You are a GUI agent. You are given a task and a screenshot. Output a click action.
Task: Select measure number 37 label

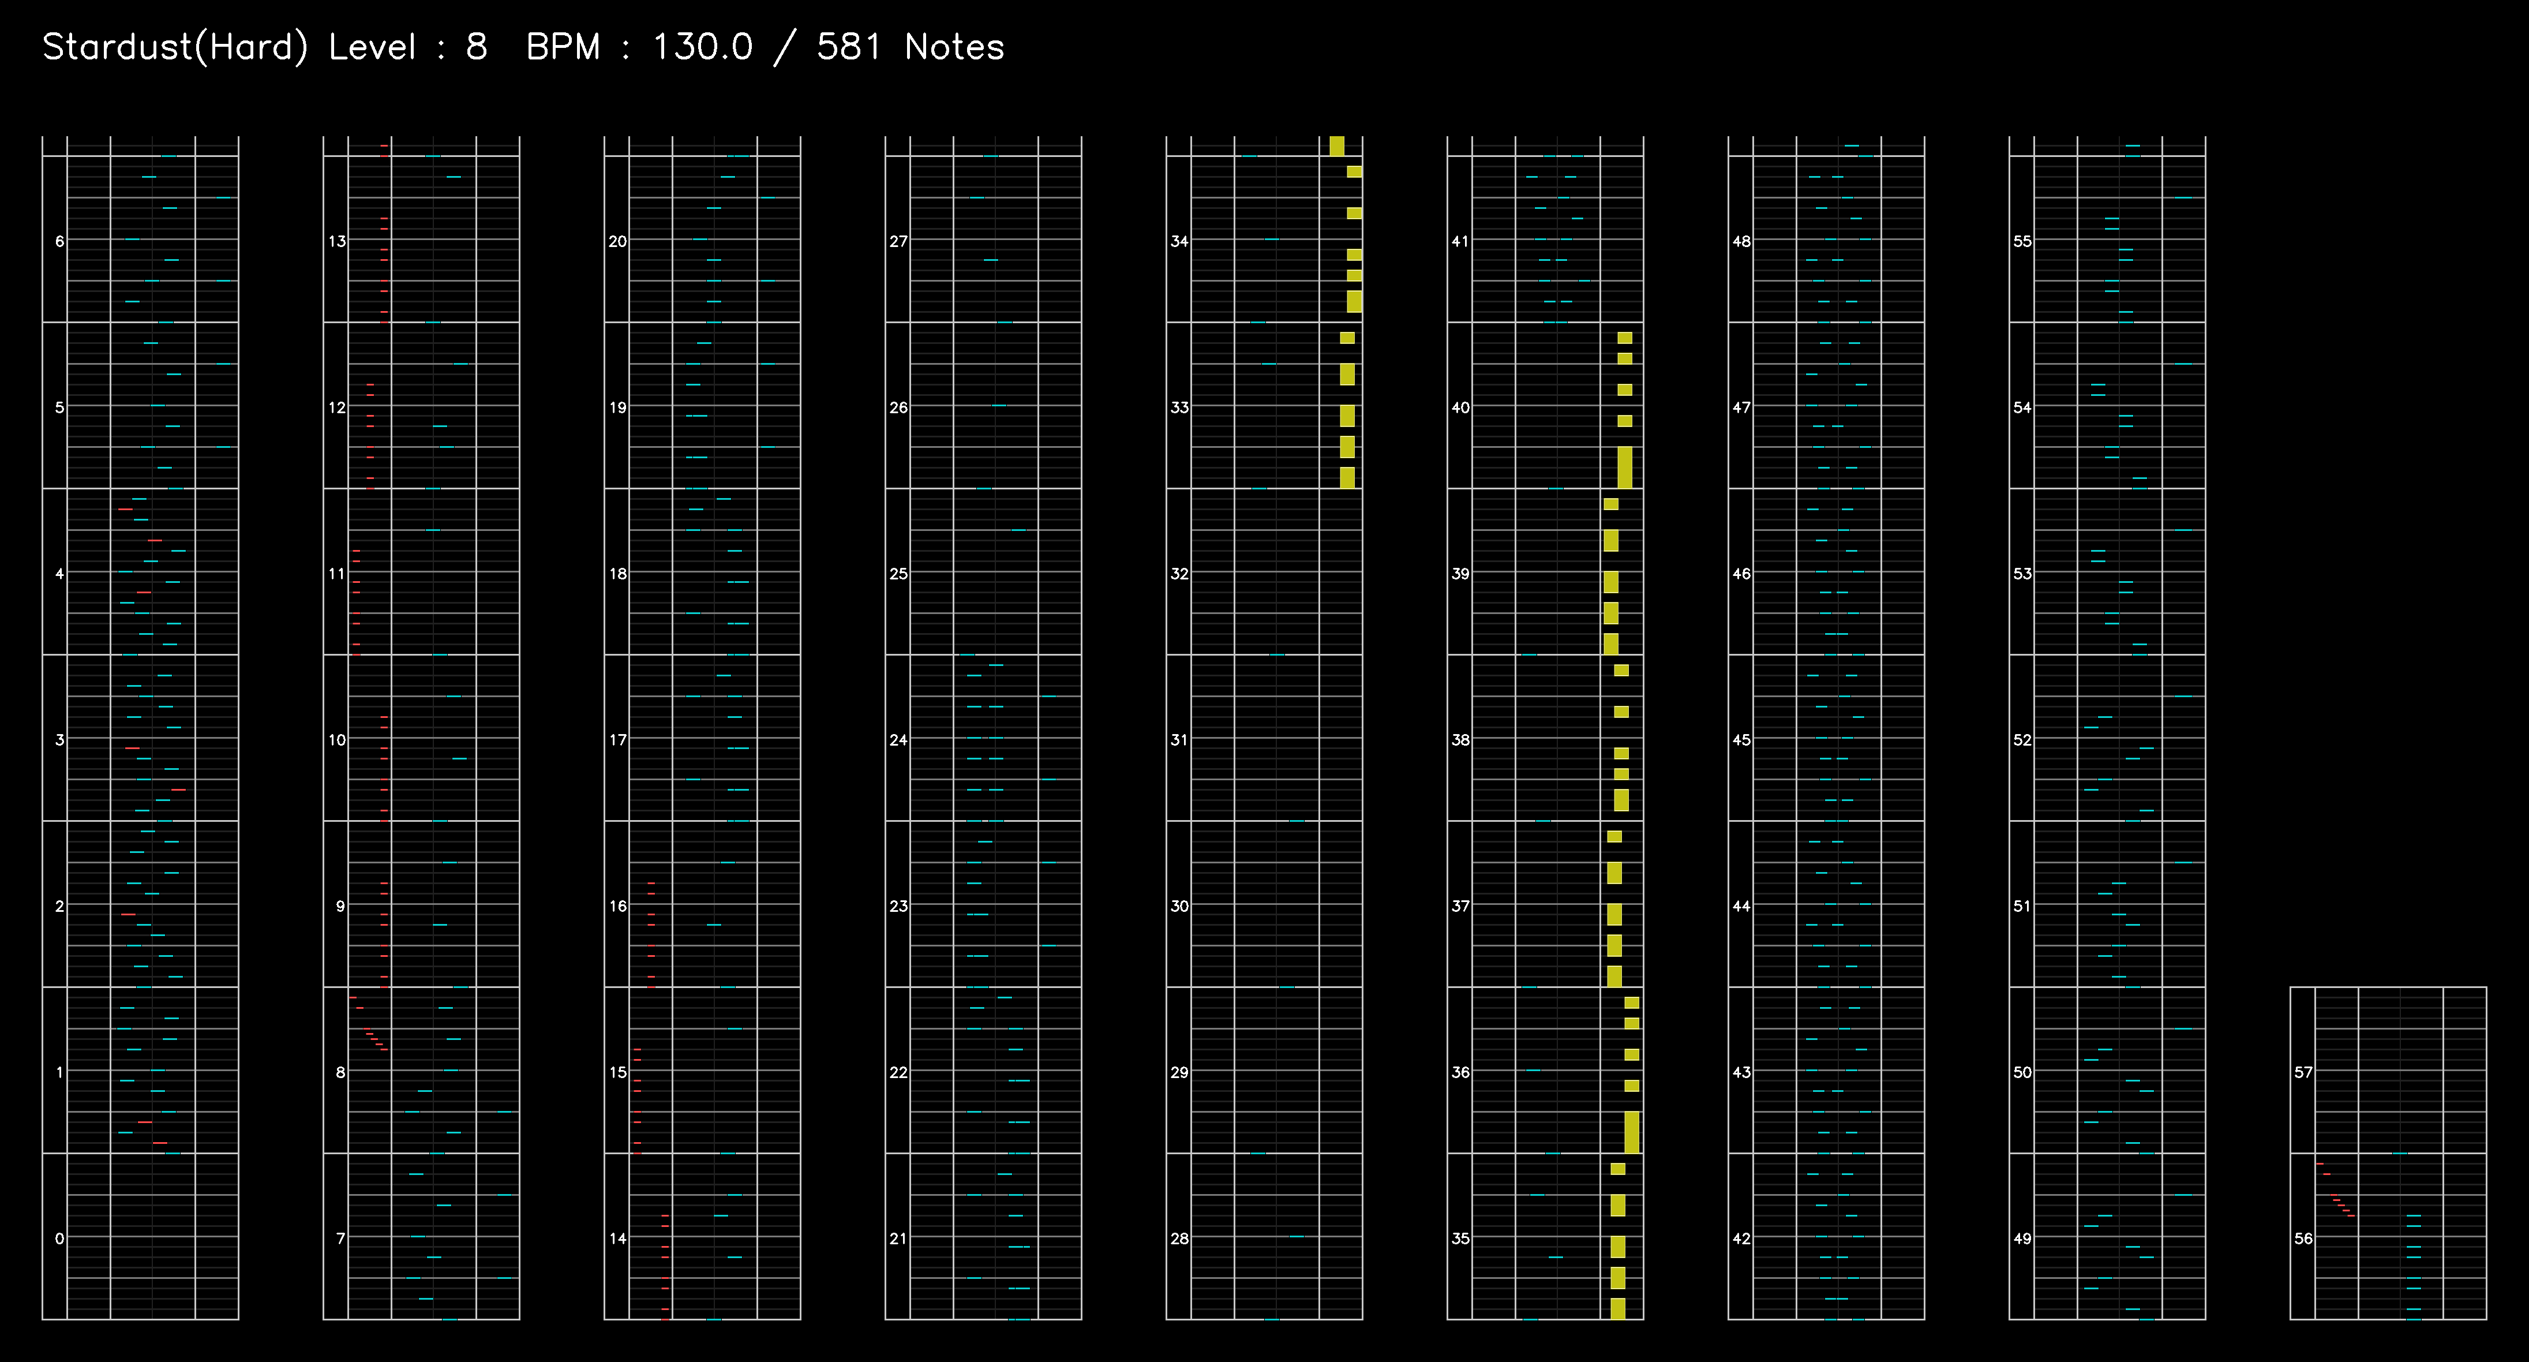pos(1461,906)
